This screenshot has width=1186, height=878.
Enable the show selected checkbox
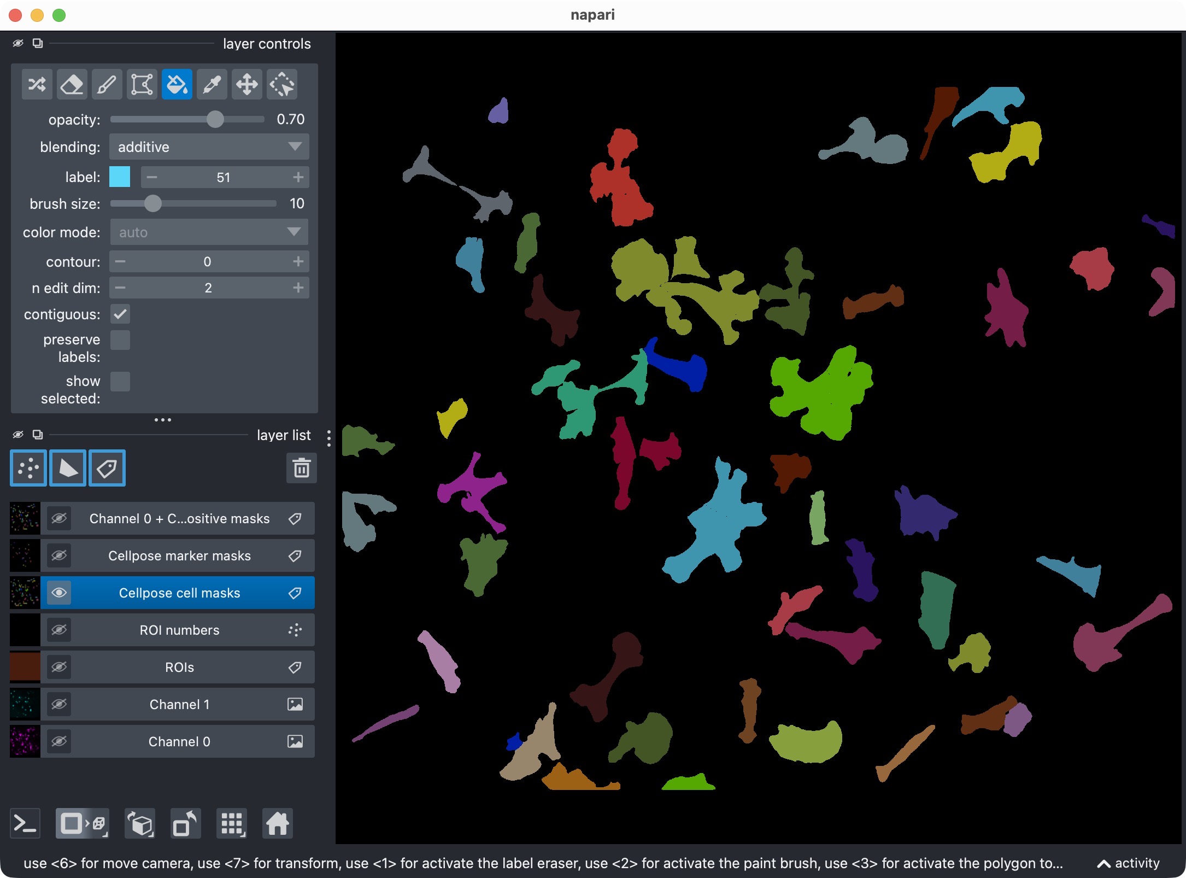coord(120,382)
